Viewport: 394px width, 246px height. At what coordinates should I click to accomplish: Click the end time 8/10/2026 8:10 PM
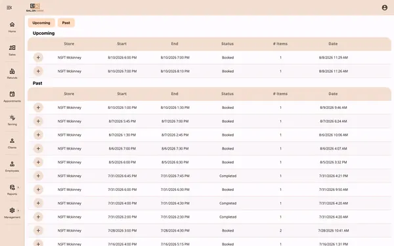(175, 72)
